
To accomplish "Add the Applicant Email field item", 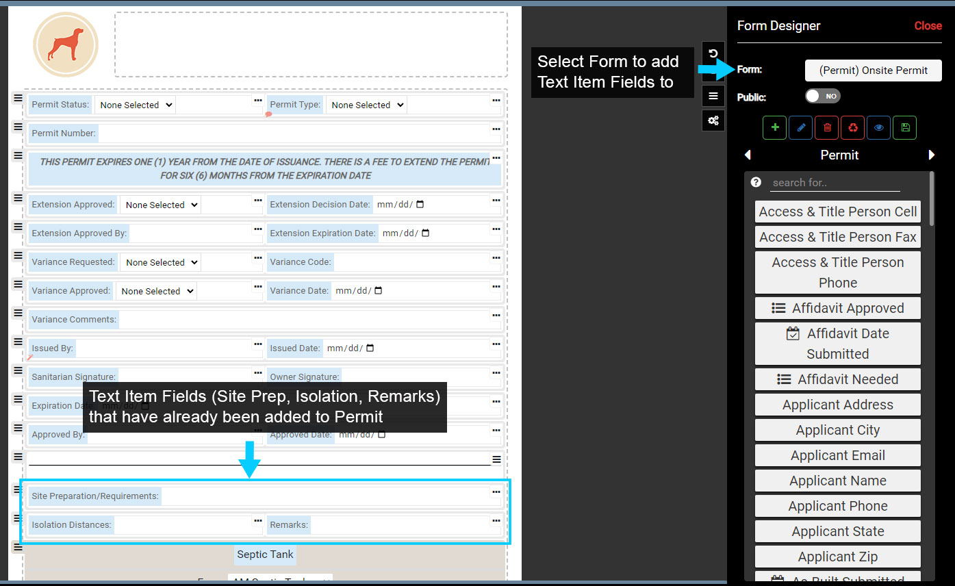I will pyautogui.click(x=837, y=455).
